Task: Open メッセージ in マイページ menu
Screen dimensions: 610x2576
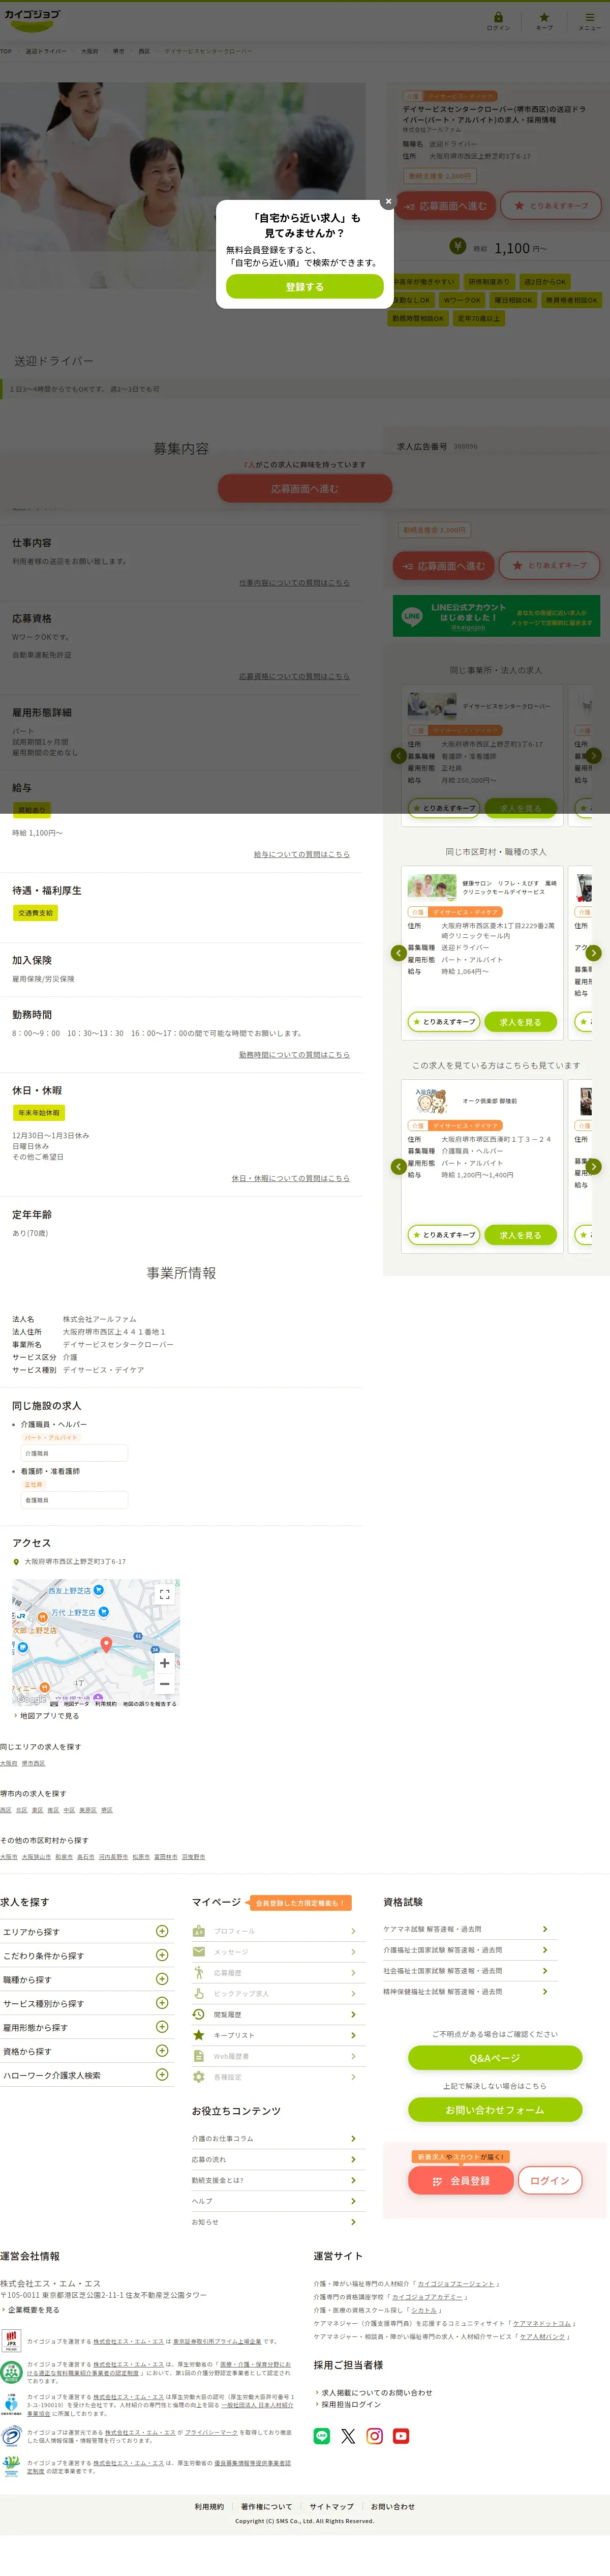Action: pyautogui.click(x=278, y=1951)
